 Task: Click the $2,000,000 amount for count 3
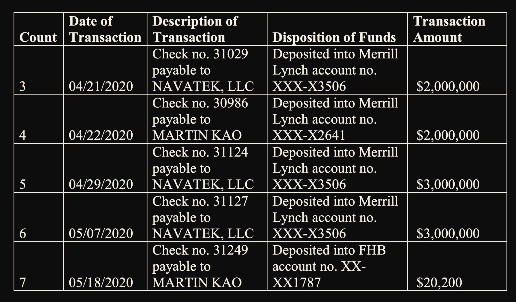(x=448, y=86)
